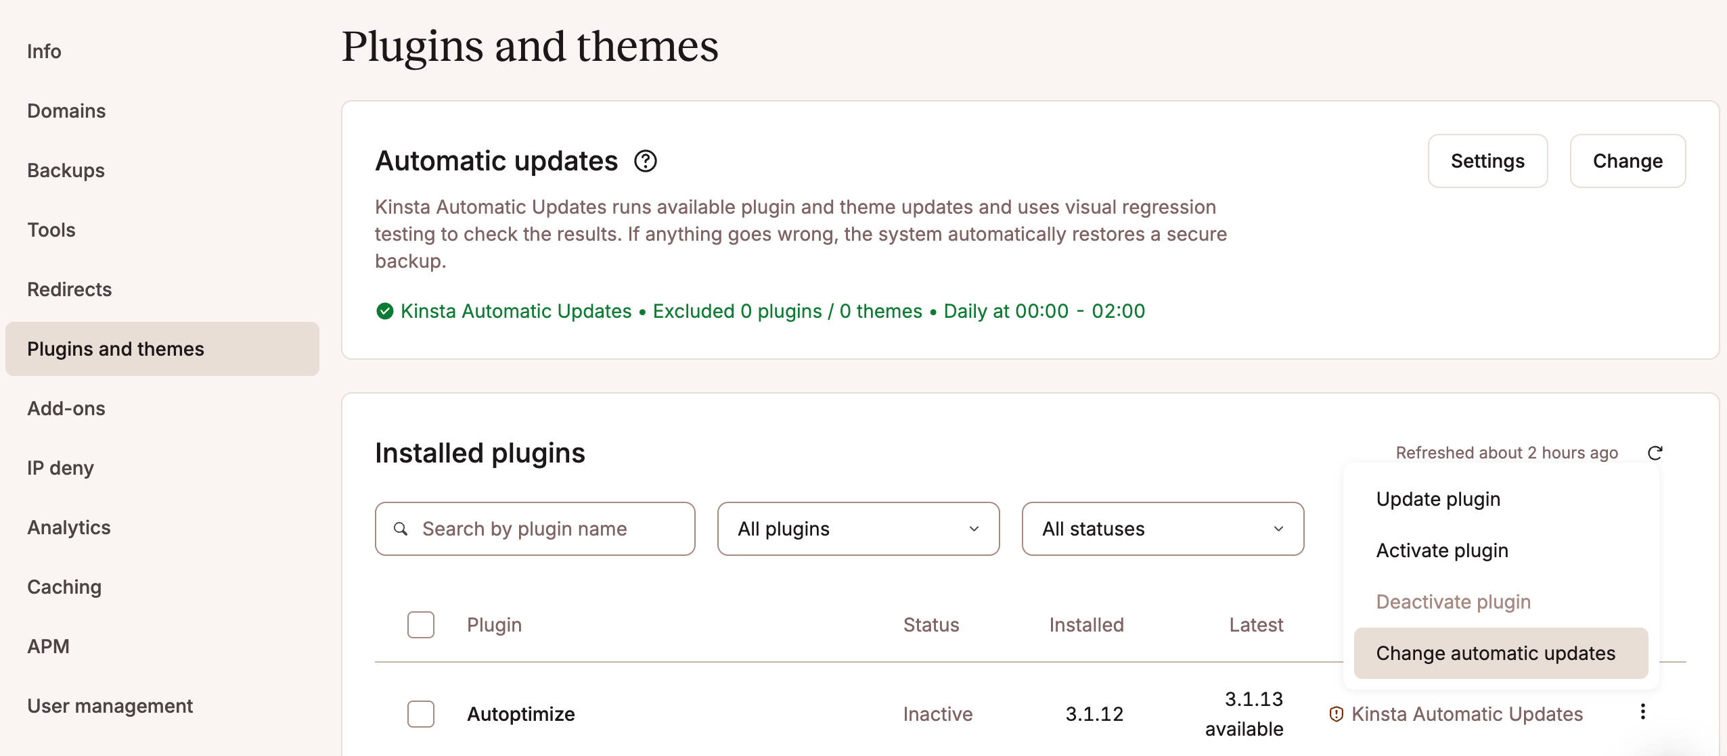The image size is (1727, 756).
Task: Click the Settings button
Action: pos(1487,161)
